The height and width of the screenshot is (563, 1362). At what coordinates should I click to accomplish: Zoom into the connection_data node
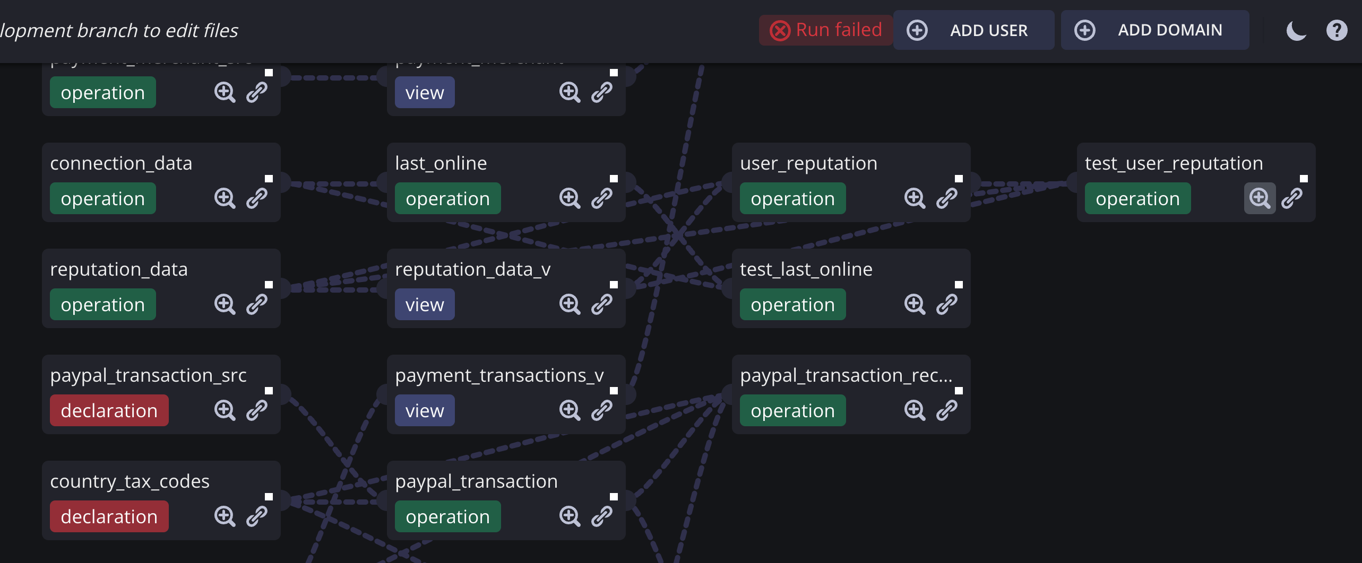click(225, 198)
